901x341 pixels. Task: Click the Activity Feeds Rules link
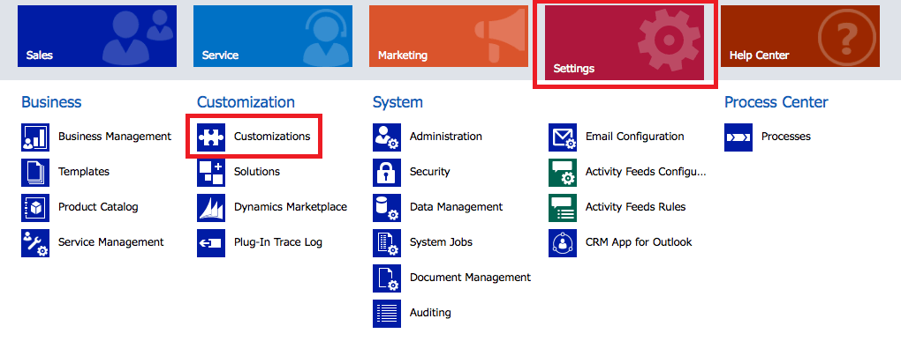point(635,207)
